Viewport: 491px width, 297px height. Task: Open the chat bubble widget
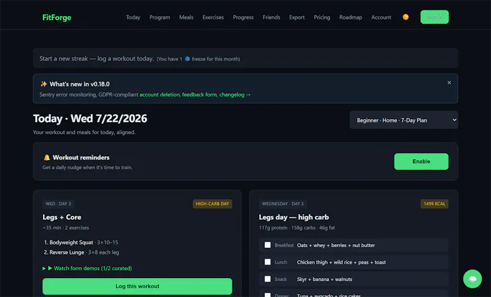tap(472, 279)
